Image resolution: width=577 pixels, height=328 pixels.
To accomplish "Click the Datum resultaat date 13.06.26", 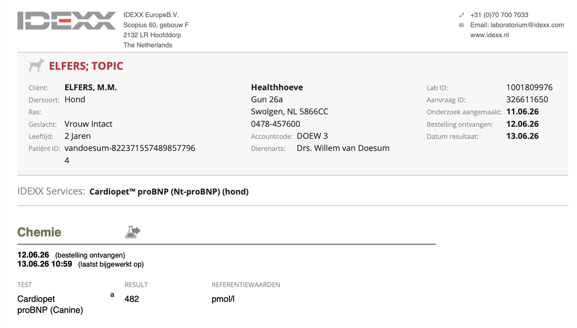I will (522, 136).
